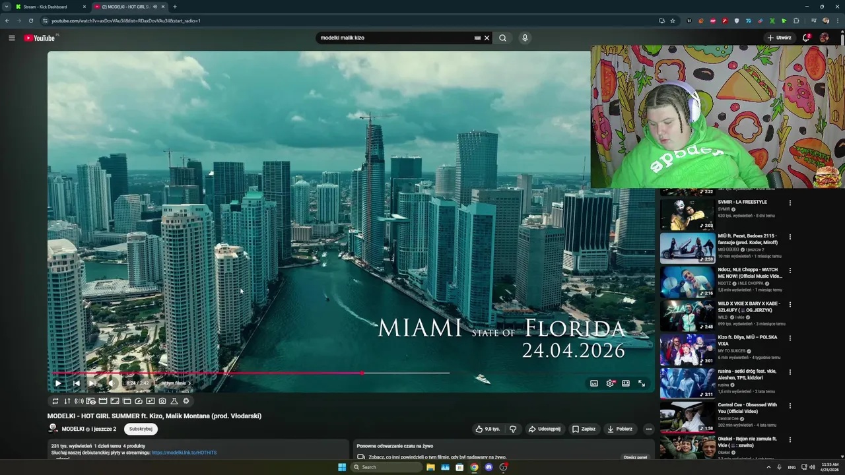Click the sound-waves icon below the video

(x=79, y=401)
